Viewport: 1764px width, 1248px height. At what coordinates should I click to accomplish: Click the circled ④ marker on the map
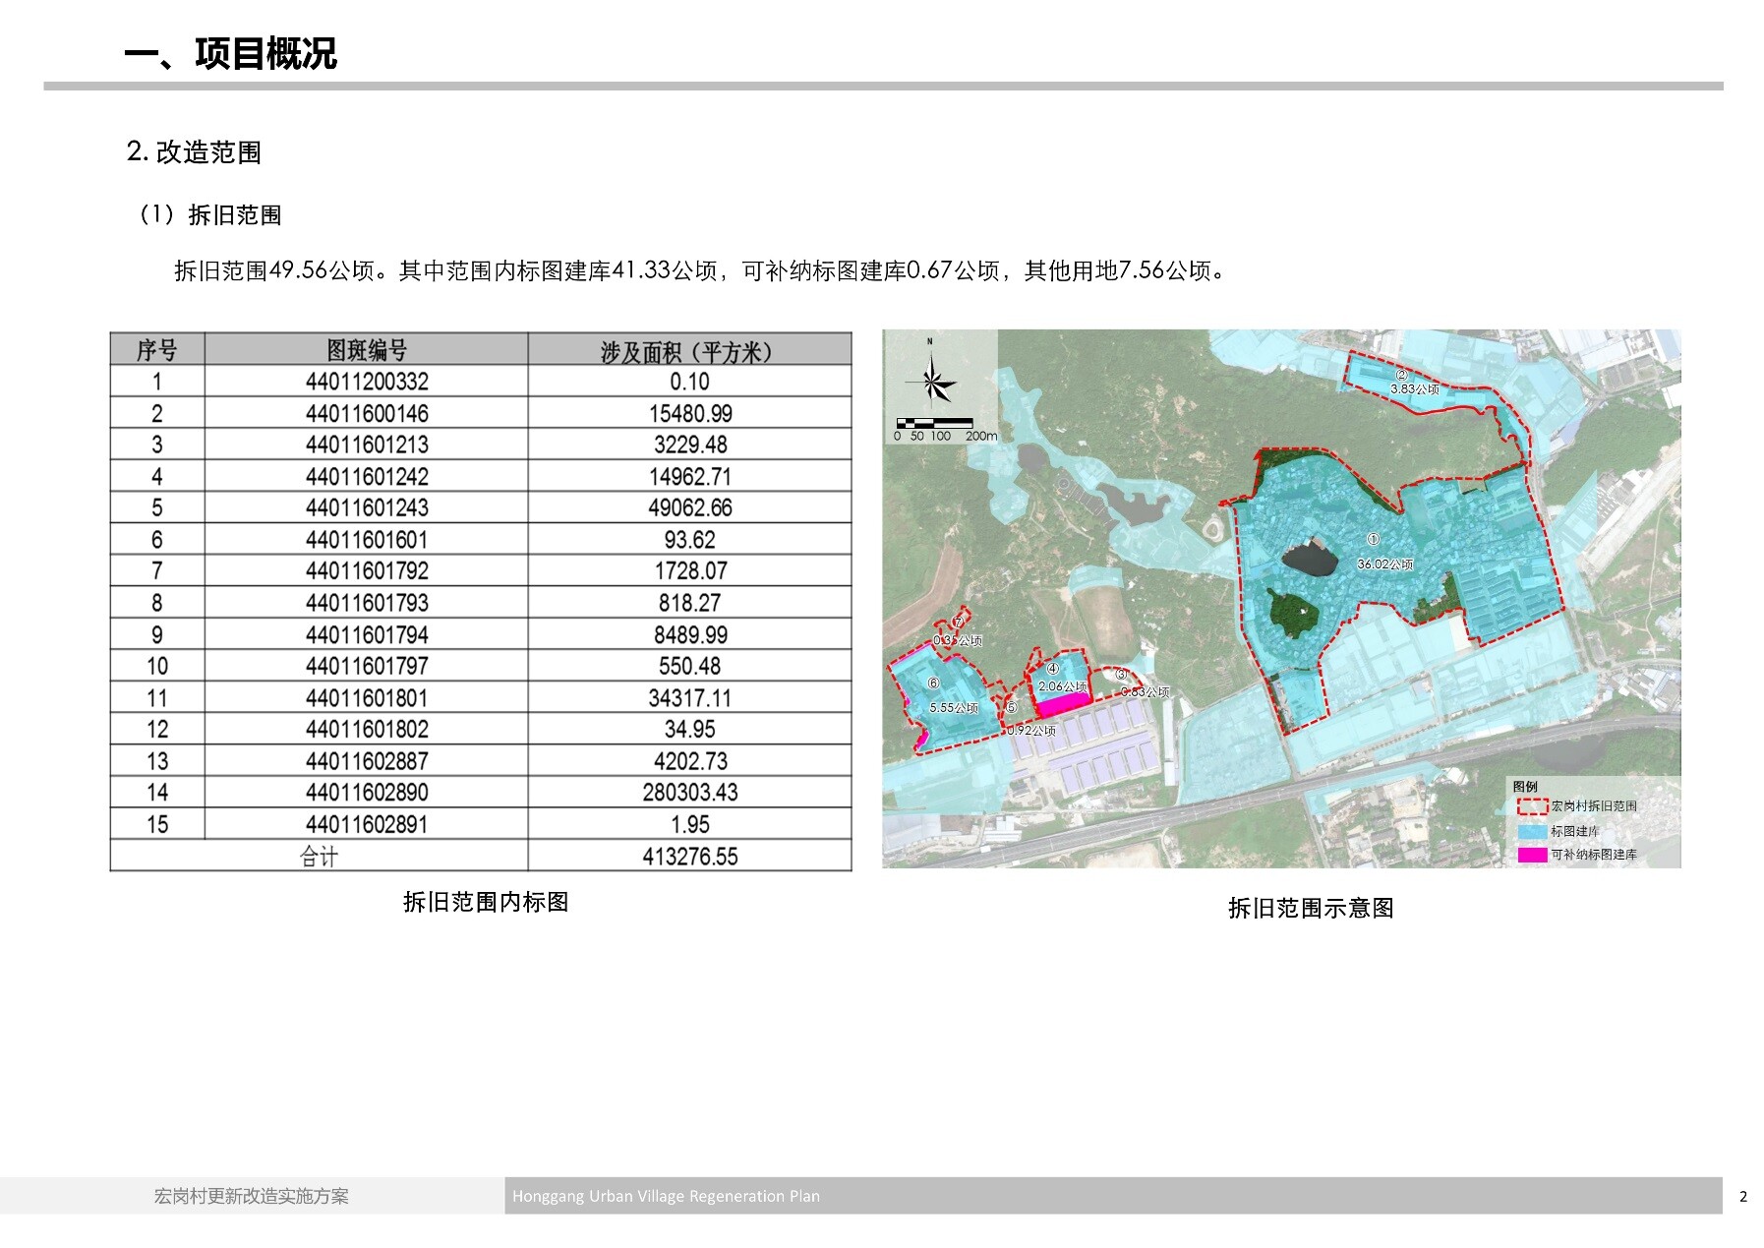pyautogui.click(x=1052, y=669)
